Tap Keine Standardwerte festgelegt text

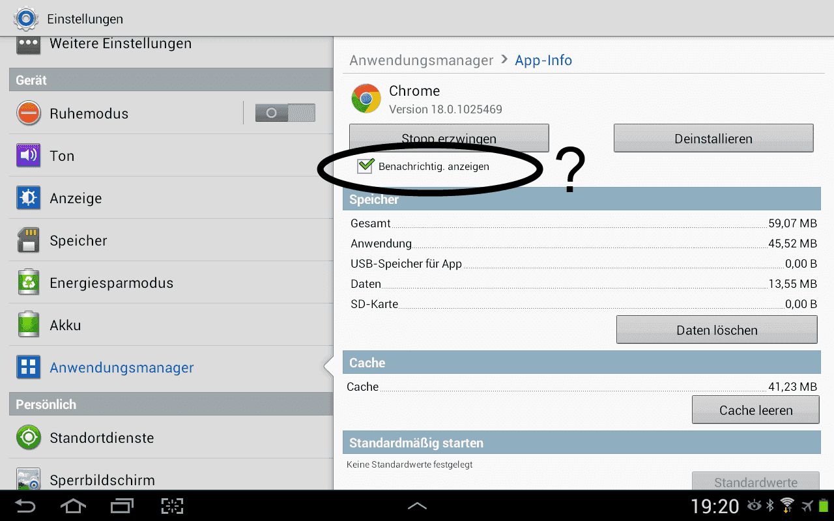click(x=409, y=464)
